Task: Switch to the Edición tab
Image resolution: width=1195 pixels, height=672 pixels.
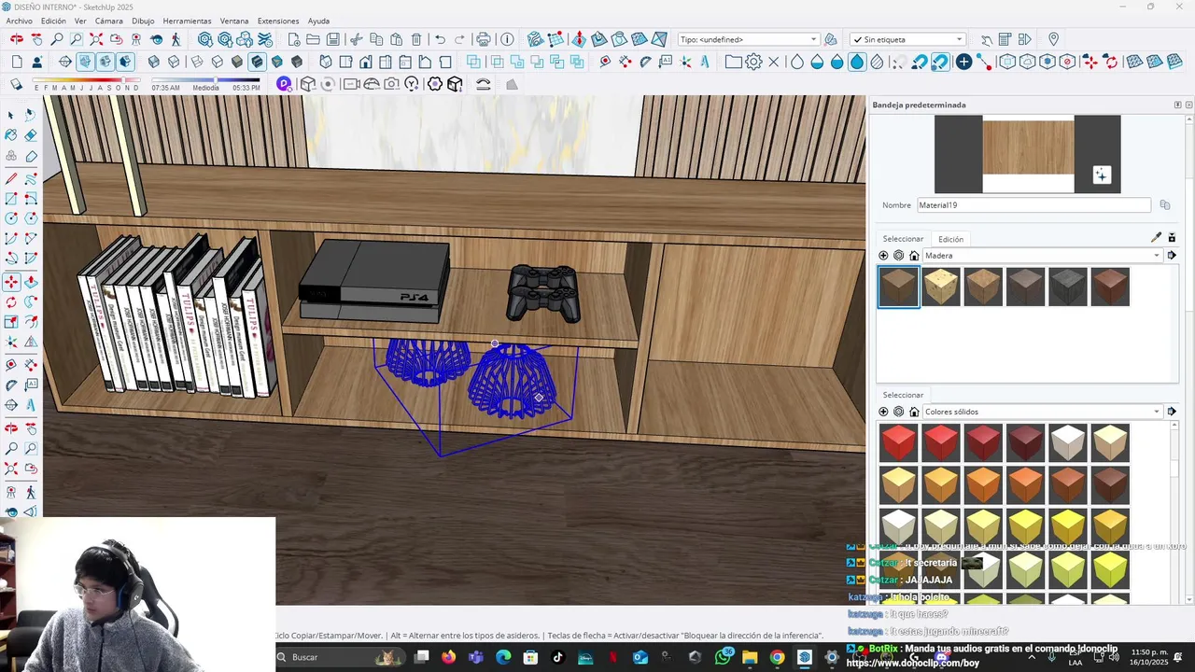Action: tap(950, 239)
